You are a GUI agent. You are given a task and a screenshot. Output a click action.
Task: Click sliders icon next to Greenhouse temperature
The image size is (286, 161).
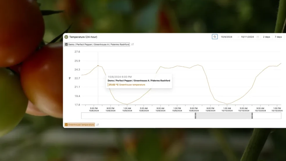pyautogui.click(x=98, y=125)
